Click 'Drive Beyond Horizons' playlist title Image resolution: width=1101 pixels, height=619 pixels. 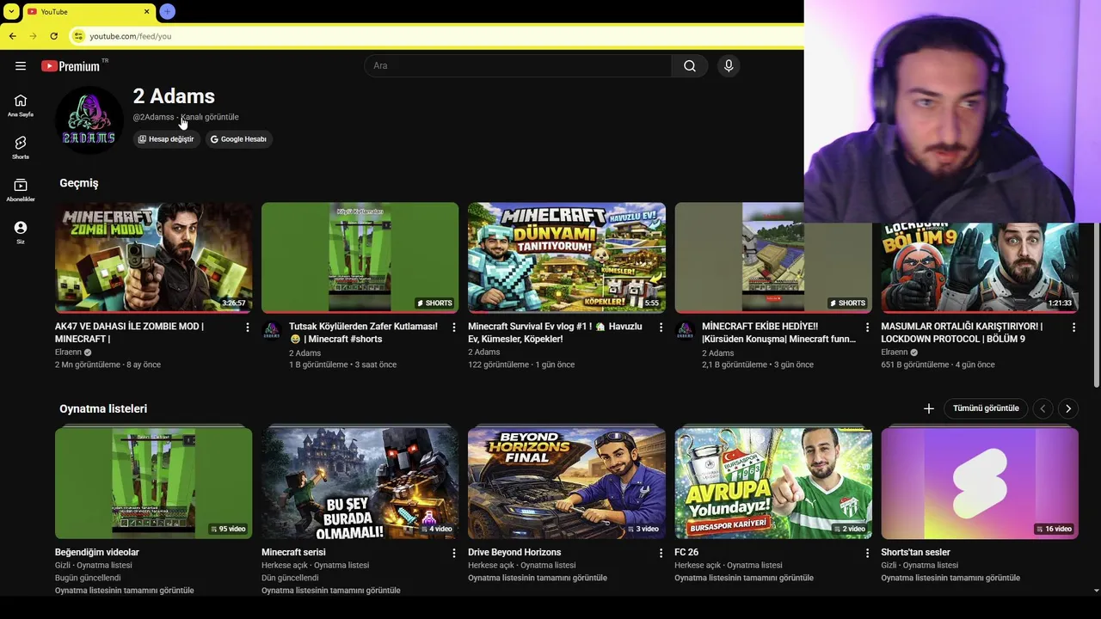pos(514,552)
